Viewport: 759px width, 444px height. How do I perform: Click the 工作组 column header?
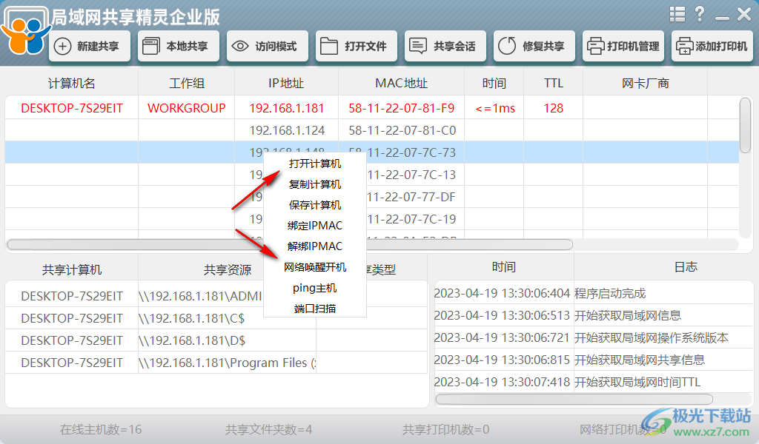coord(186,84)
